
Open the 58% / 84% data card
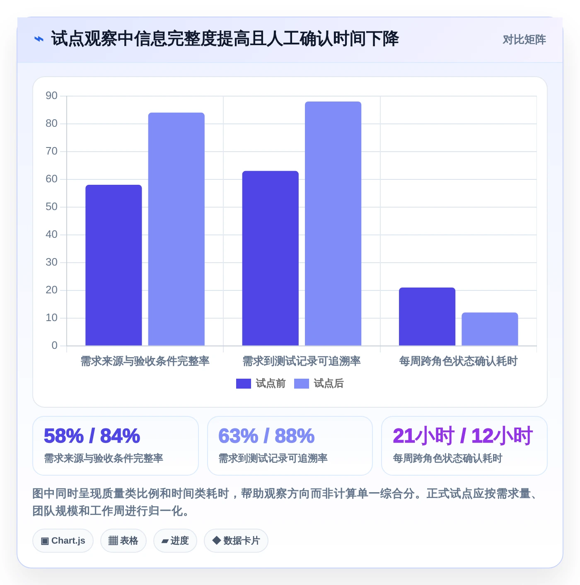116,446
